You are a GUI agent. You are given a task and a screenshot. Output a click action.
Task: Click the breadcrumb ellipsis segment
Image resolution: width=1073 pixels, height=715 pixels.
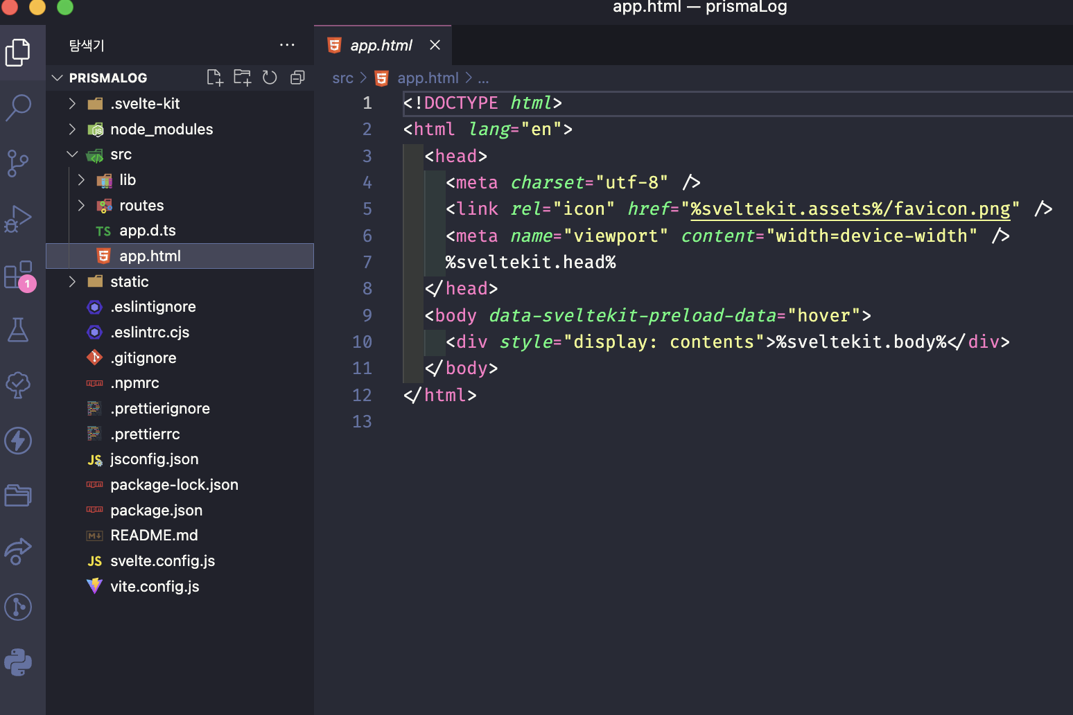click(483, 78)
